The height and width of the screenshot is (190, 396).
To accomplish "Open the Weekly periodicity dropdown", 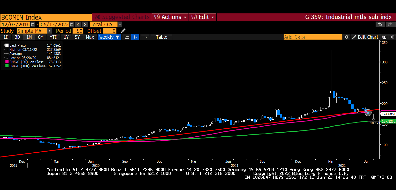I will [x=109, y=37].
